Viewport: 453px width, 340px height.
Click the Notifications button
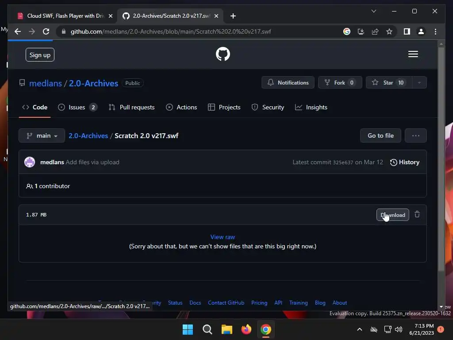tap(288, 83)
